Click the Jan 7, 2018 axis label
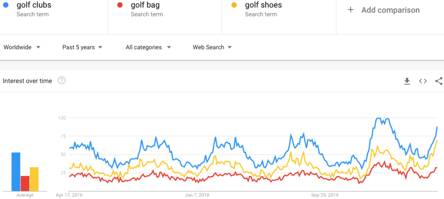The width and height of the screenshot is (444, 199). (x=197, y=195)
